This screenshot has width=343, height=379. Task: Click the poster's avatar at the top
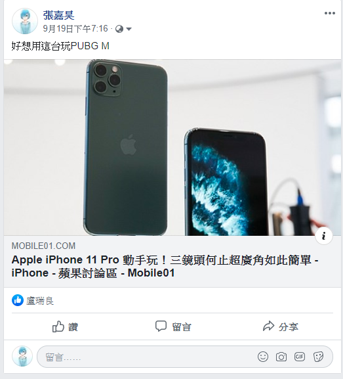(x=25, y=21)
